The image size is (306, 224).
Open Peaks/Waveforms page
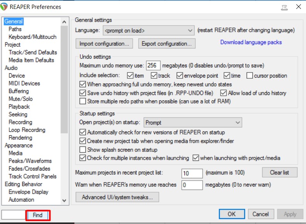click(30, 161)
